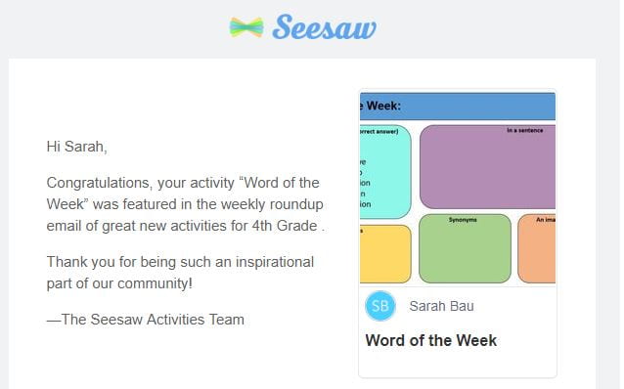Click the yellow box in the activity preview
The height and width of the screenshot is (389, 624).
[x=385, y=254]
